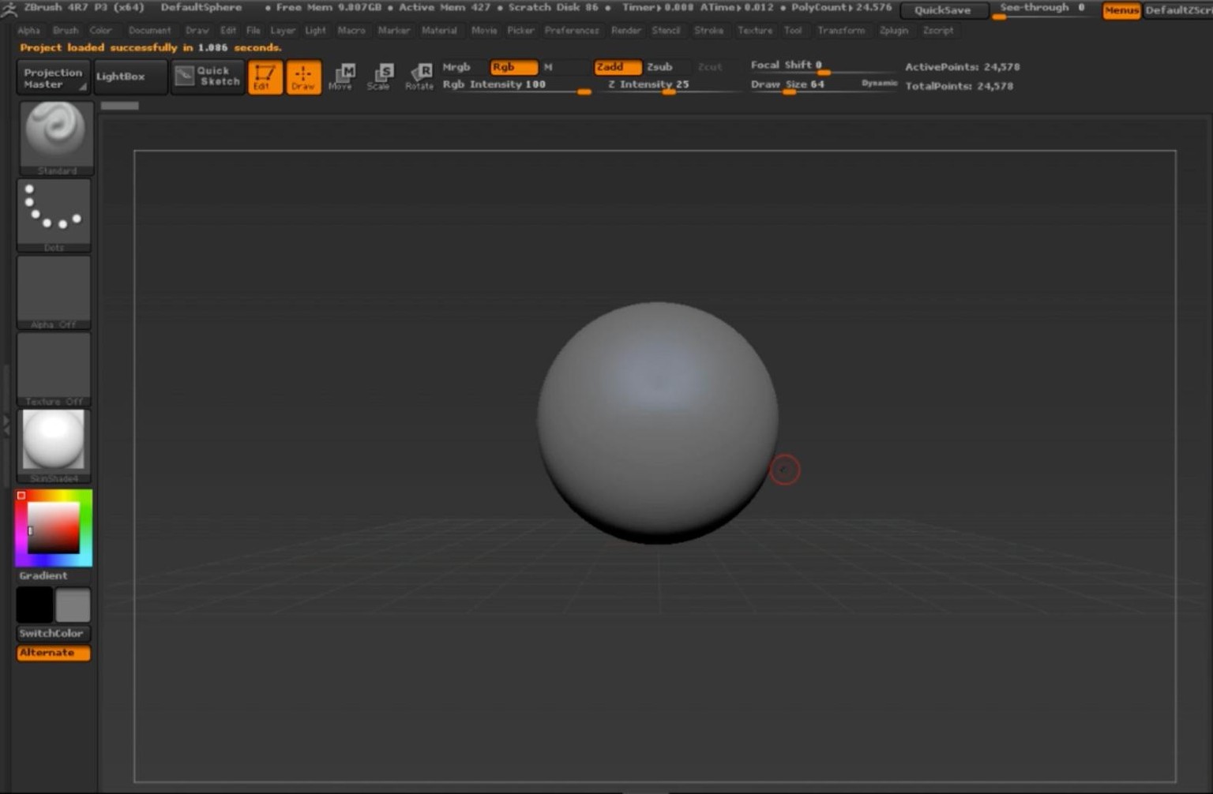Open the Light menu

point(315,30)
